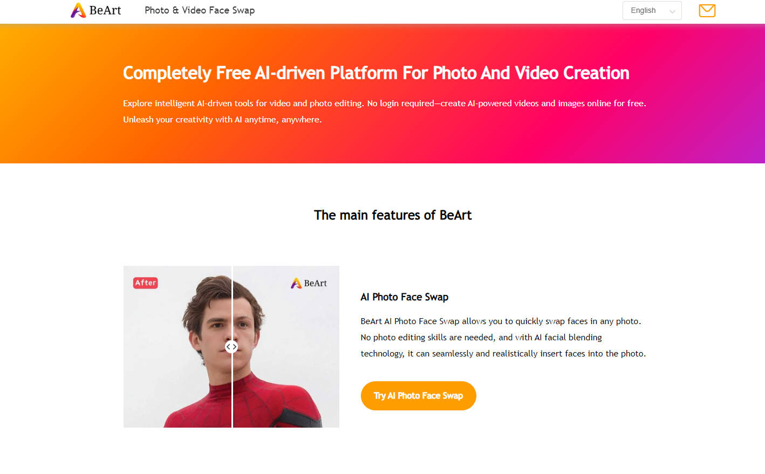Open the English language selector
765x474 pixels.
click(x=652, y=10)
